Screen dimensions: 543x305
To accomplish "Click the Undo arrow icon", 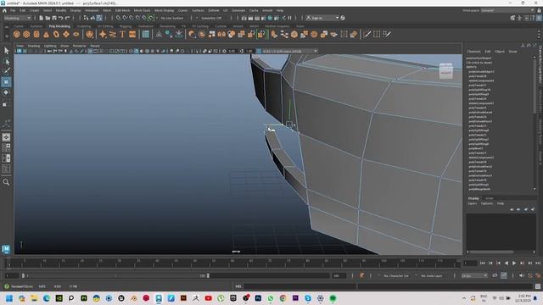I will pos(60,18).
